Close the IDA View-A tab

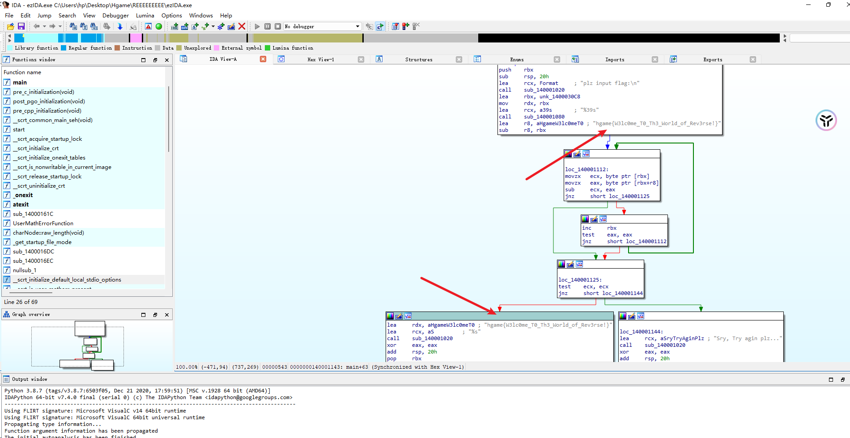click(263, 59)
